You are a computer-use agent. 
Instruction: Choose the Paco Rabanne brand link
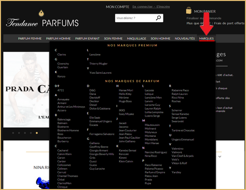click(153, 165)
